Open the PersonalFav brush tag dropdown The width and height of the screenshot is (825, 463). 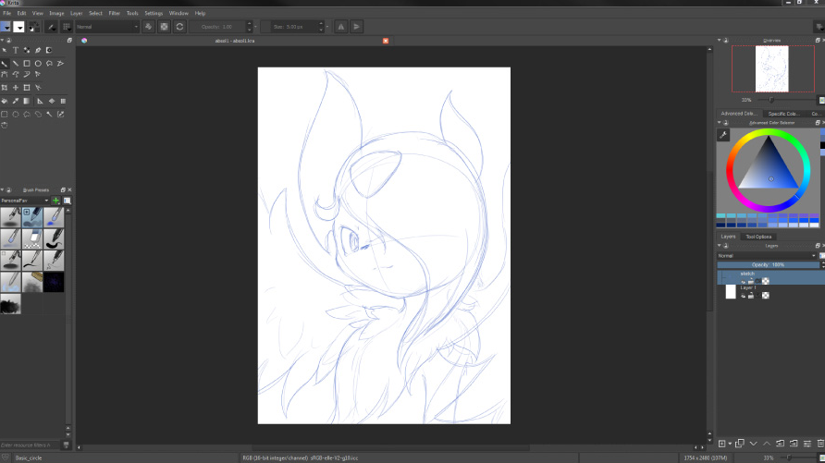tap(25, 200)
